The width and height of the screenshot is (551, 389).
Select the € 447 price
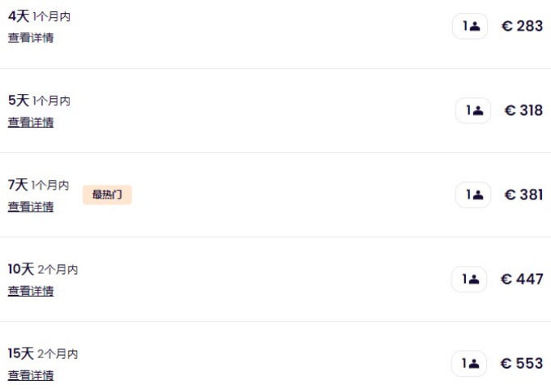522,279
